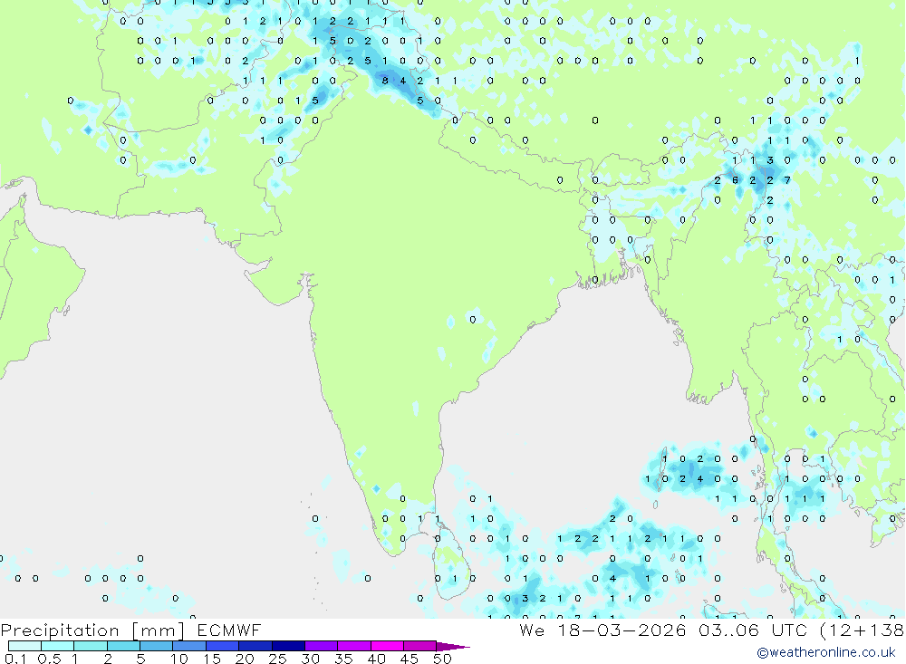Image resolution: width=906 pixels, height=664 pixels.
Task: Click the 40–45 mm magenta legend swatch
Action: (387, 646)
